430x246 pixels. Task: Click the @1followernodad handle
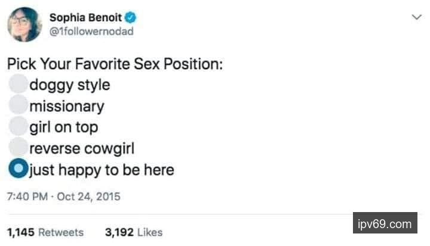click(91, 31)
